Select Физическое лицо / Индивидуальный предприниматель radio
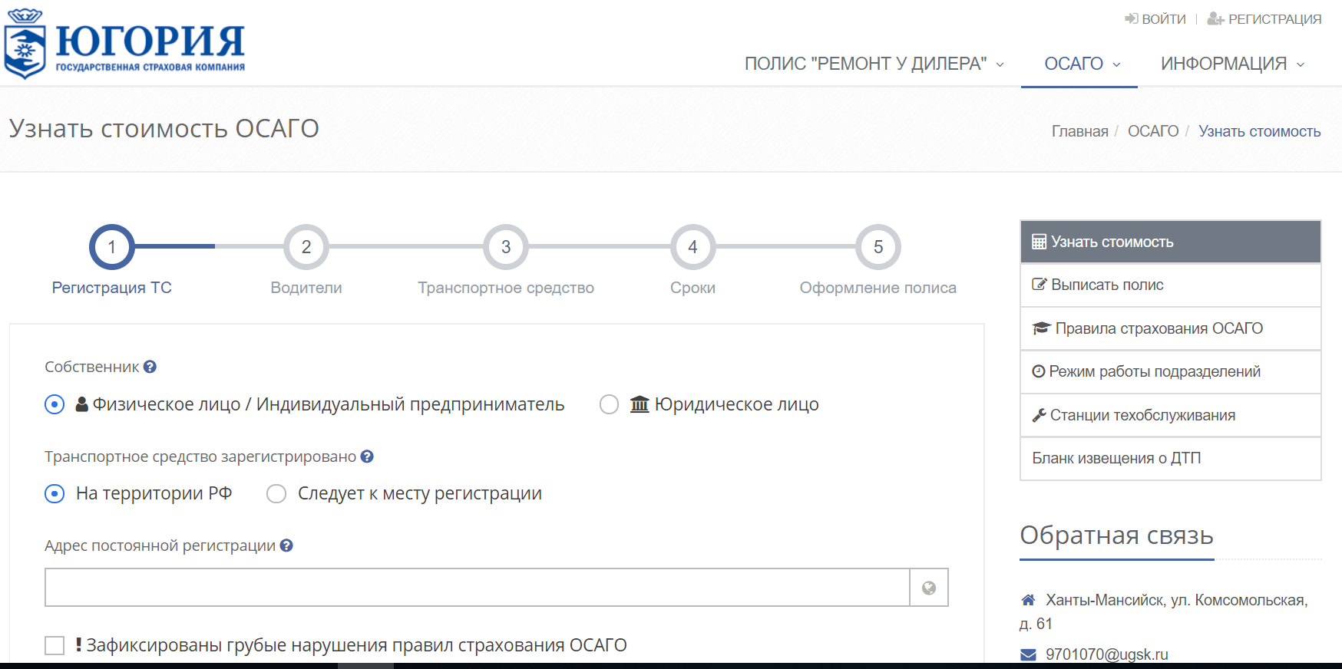The height and width of the screenshot is (669, 1342). (x=55, y=404)
